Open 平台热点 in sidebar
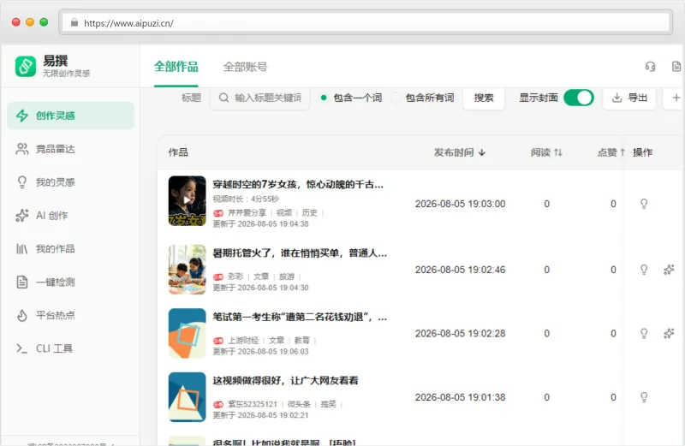The image size is (685, 446). [70, 315]
